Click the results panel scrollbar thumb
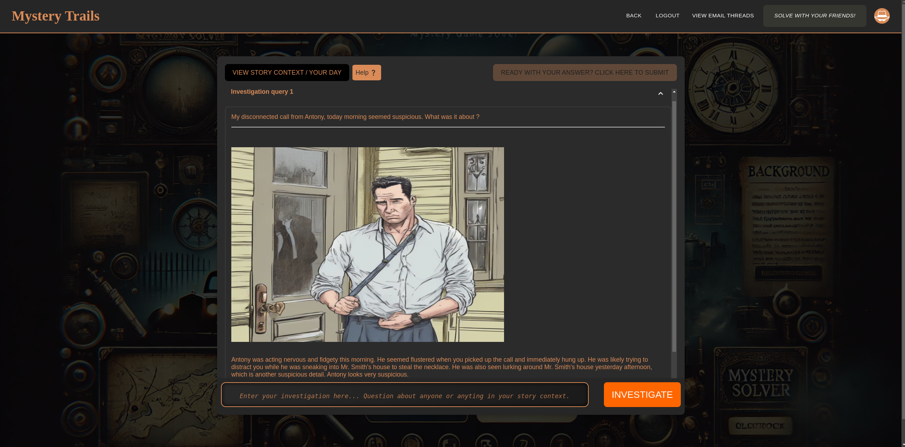905x447 pixels. pos(674,227)
